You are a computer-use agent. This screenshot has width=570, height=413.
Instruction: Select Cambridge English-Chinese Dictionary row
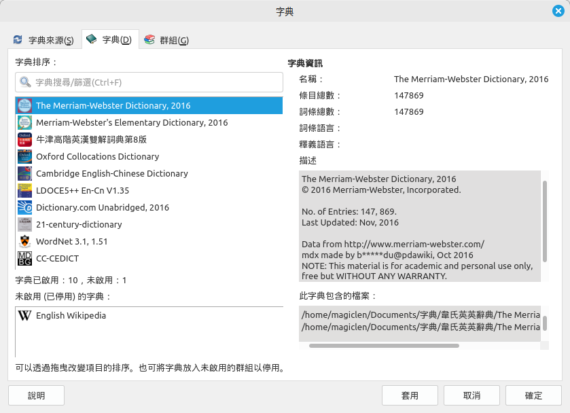149,173
